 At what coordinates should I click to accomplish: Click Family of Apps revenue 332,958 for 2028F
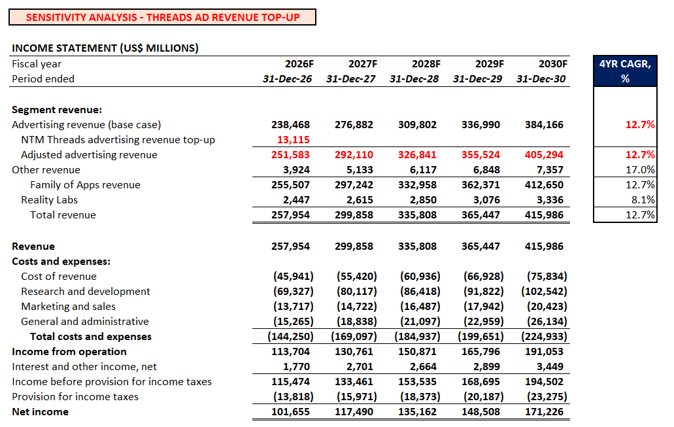417,185
